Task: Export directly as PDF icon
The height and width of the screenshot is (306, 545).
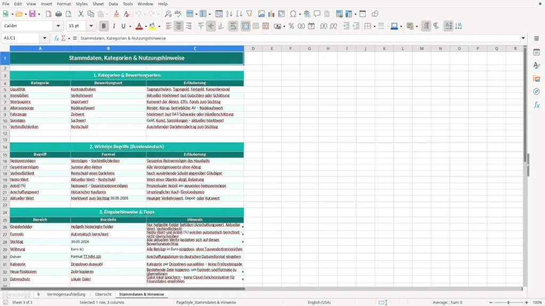Action: 48,14
